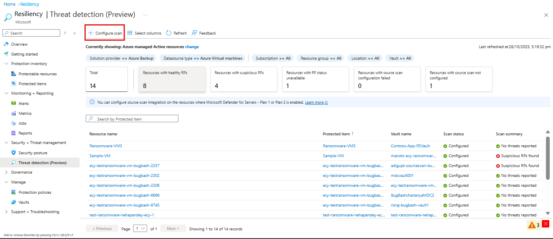Click the Configure scan button
This screenshot has height=239, width=553.
[105, 33]
